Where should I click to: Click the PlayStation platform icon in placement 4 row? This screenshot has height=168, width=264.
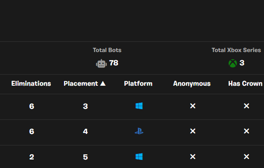[139, 131]
